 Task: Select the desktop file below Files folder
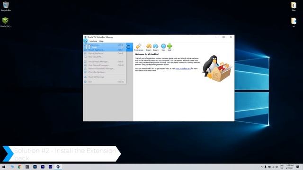tap(294, 22)
